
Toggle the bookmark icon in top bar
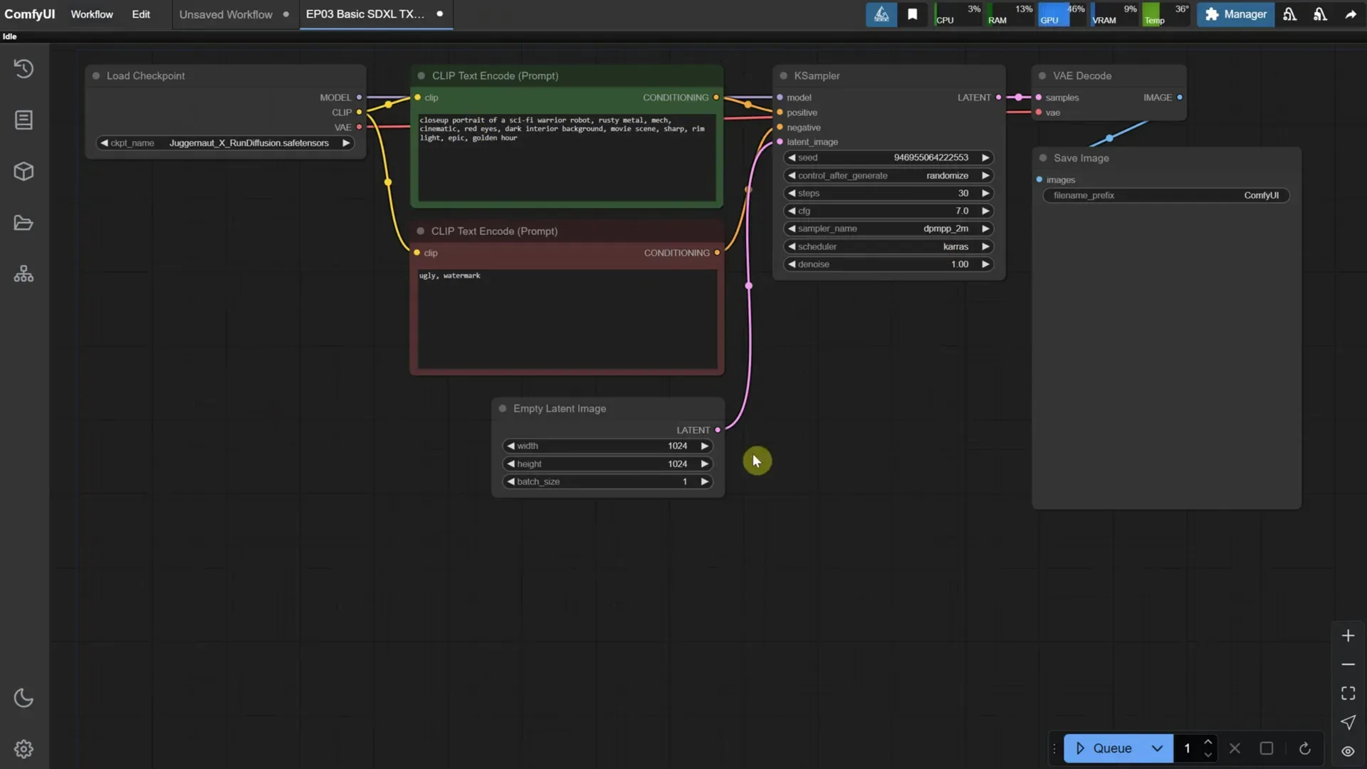coord(913,14)
